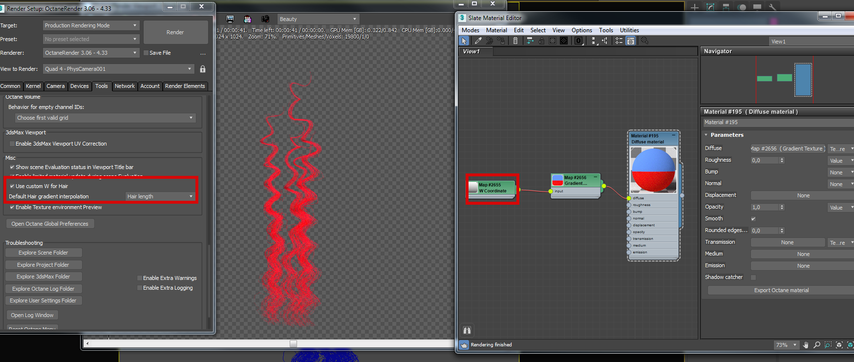Click Open Octane Global Preferences button
This screenshot has height=362, width=854.
click(50, 224)
